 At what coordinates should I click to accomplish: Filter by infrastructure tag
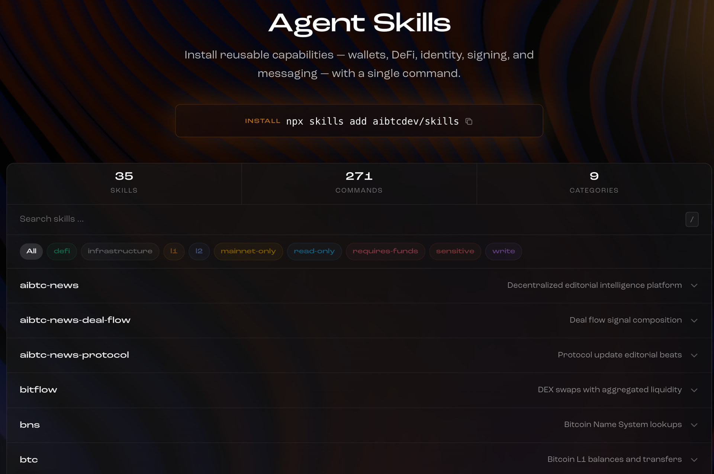coord(120,251)
